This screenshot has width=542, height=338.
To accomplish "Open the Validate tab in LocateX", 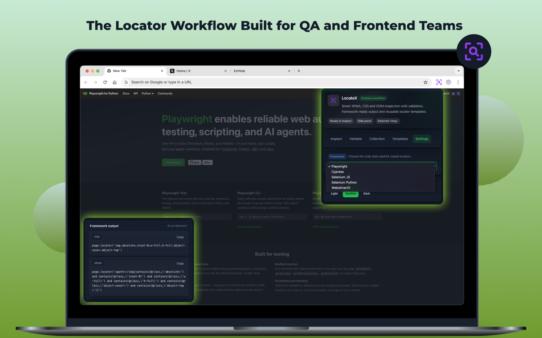I will coord(356,139).
